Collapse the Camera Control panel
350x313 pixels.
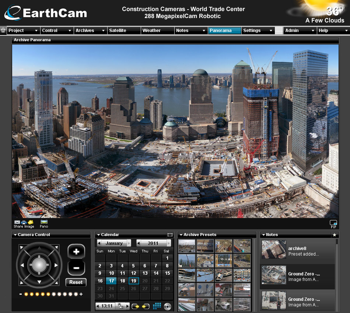coord(15,235)
